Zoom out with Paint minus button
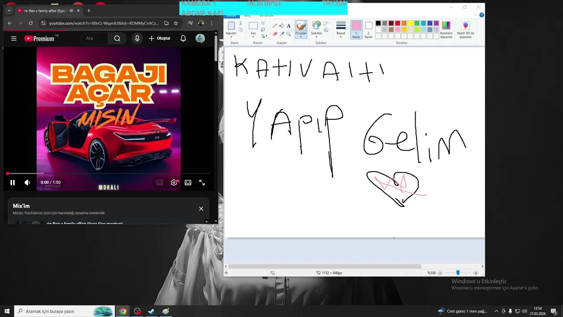 (x=440, y=273)
